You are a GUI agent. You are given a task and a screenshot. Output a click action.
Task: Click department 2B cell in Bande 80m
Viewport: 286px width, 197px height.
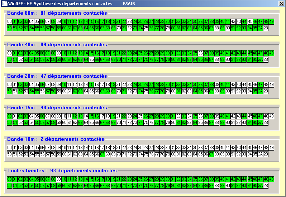pyautogui.click(x=266, y=28)
